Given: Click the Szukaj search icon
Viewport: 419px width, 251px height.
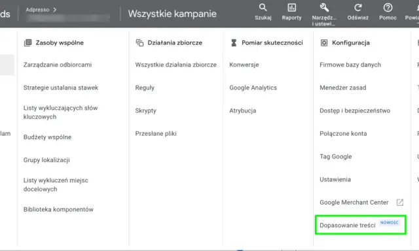Looking at the screenshot, I should (263, 7).
